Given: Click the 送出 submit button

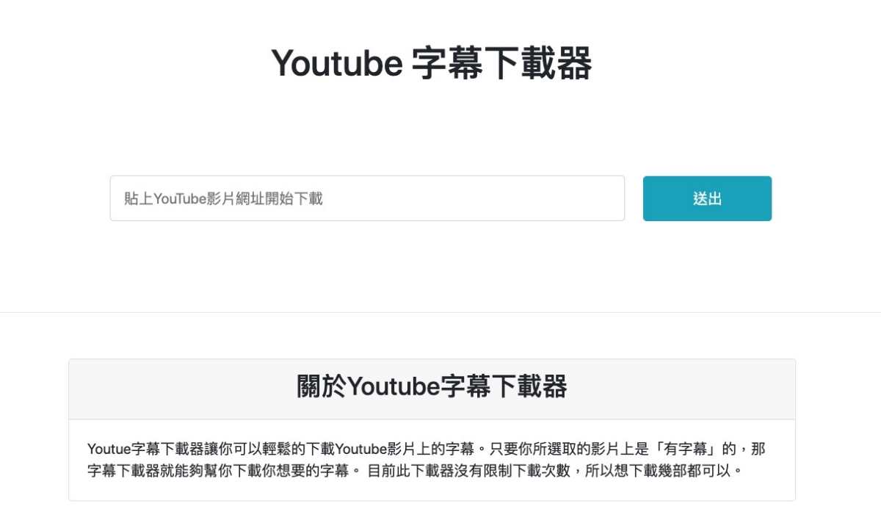Looking at the screenshot, I should [707, 198].
